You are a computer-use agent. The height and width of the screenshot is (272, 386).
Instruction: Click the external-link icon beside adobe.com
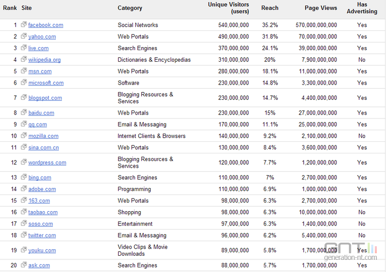[24, 188]
